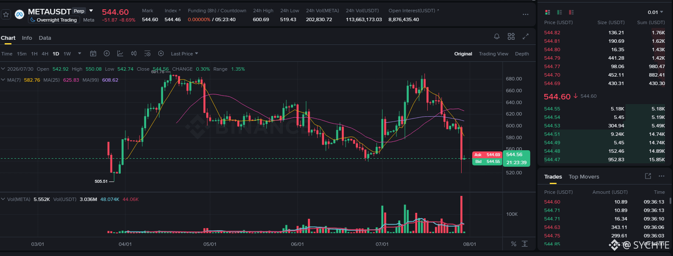Viewport: 673px width, 256px height.
Task: Expand more time intervals dropdown arrow
Action: [x=80, y=54]
